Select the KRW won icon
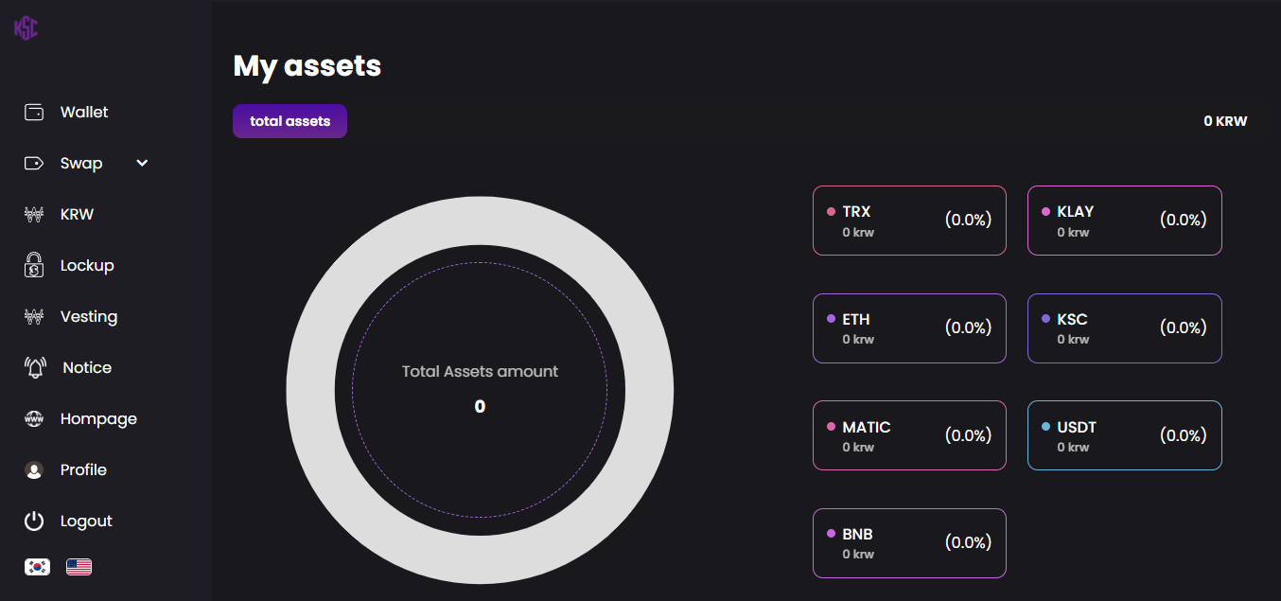1281x601 pixels. [x=34, y=215]
